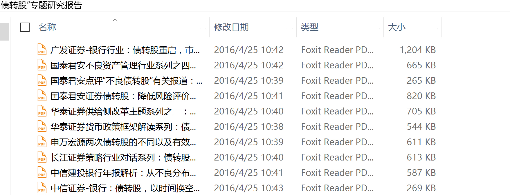
Task: Select file 申万宏源两次债转股的不同以及有效
Action: tap(123, 142)
